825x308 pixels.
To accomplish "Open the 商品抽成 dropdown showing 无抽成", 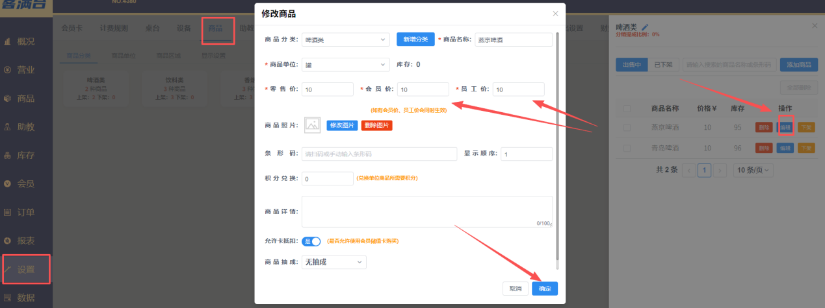I will click(x=334, y=262).
